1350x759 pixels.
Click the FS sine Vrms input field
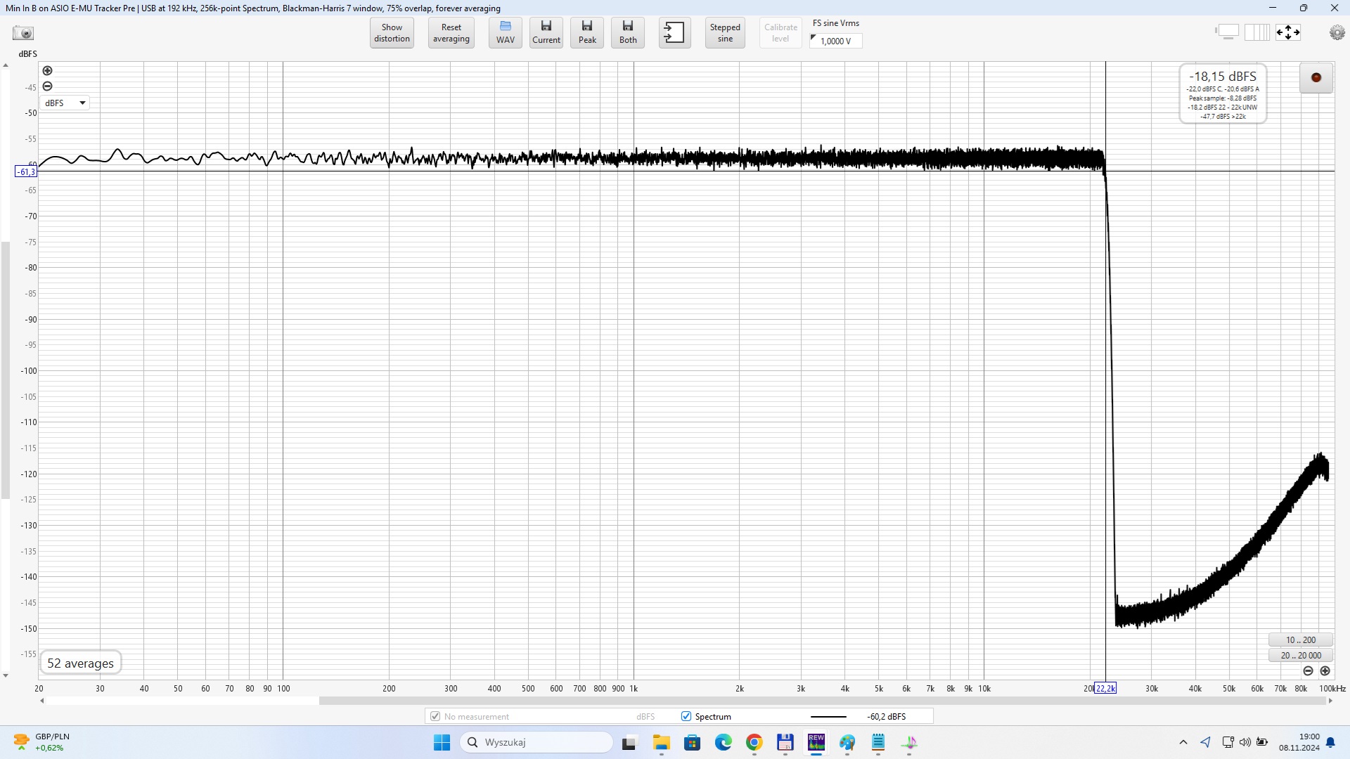[x=835, y=41]
